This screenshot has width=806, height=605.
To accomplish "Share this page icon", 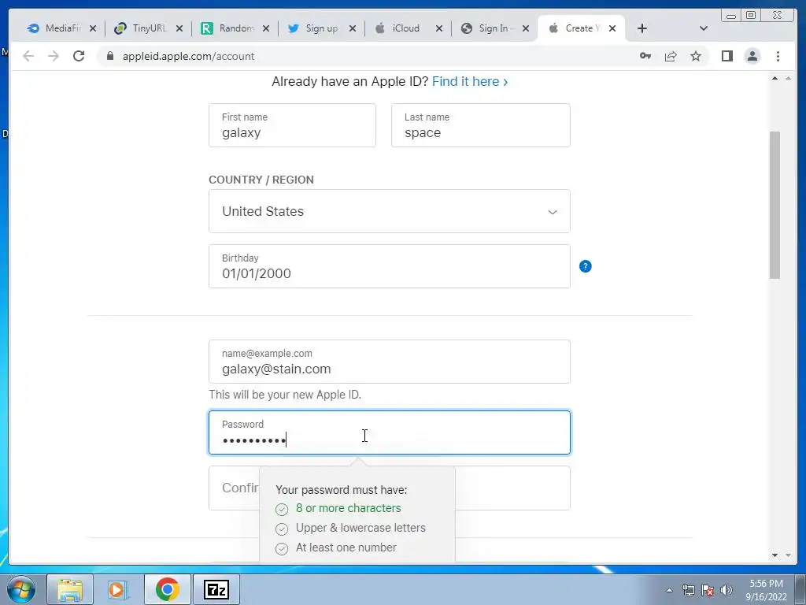I will click(671, 56).
